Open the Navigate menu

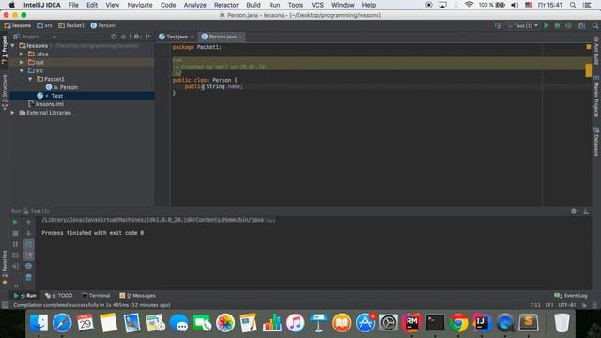[x=140, y=5]
